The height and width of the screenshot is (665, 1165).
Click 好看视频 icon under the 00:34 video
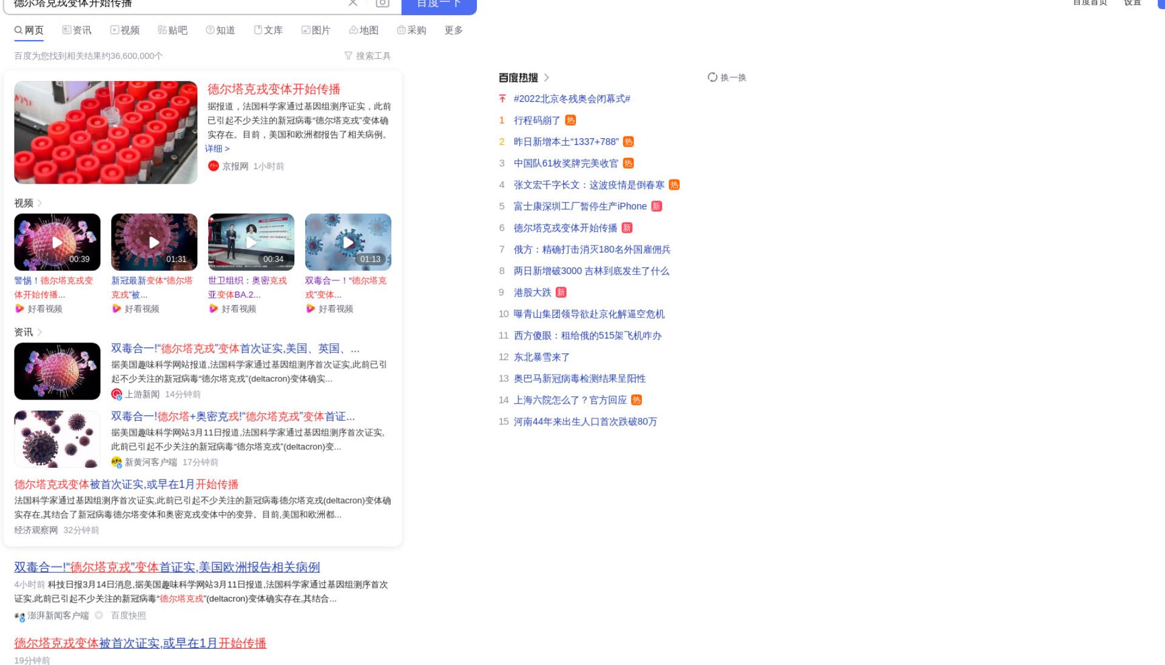pyautogui.click(x=214, y=309)
